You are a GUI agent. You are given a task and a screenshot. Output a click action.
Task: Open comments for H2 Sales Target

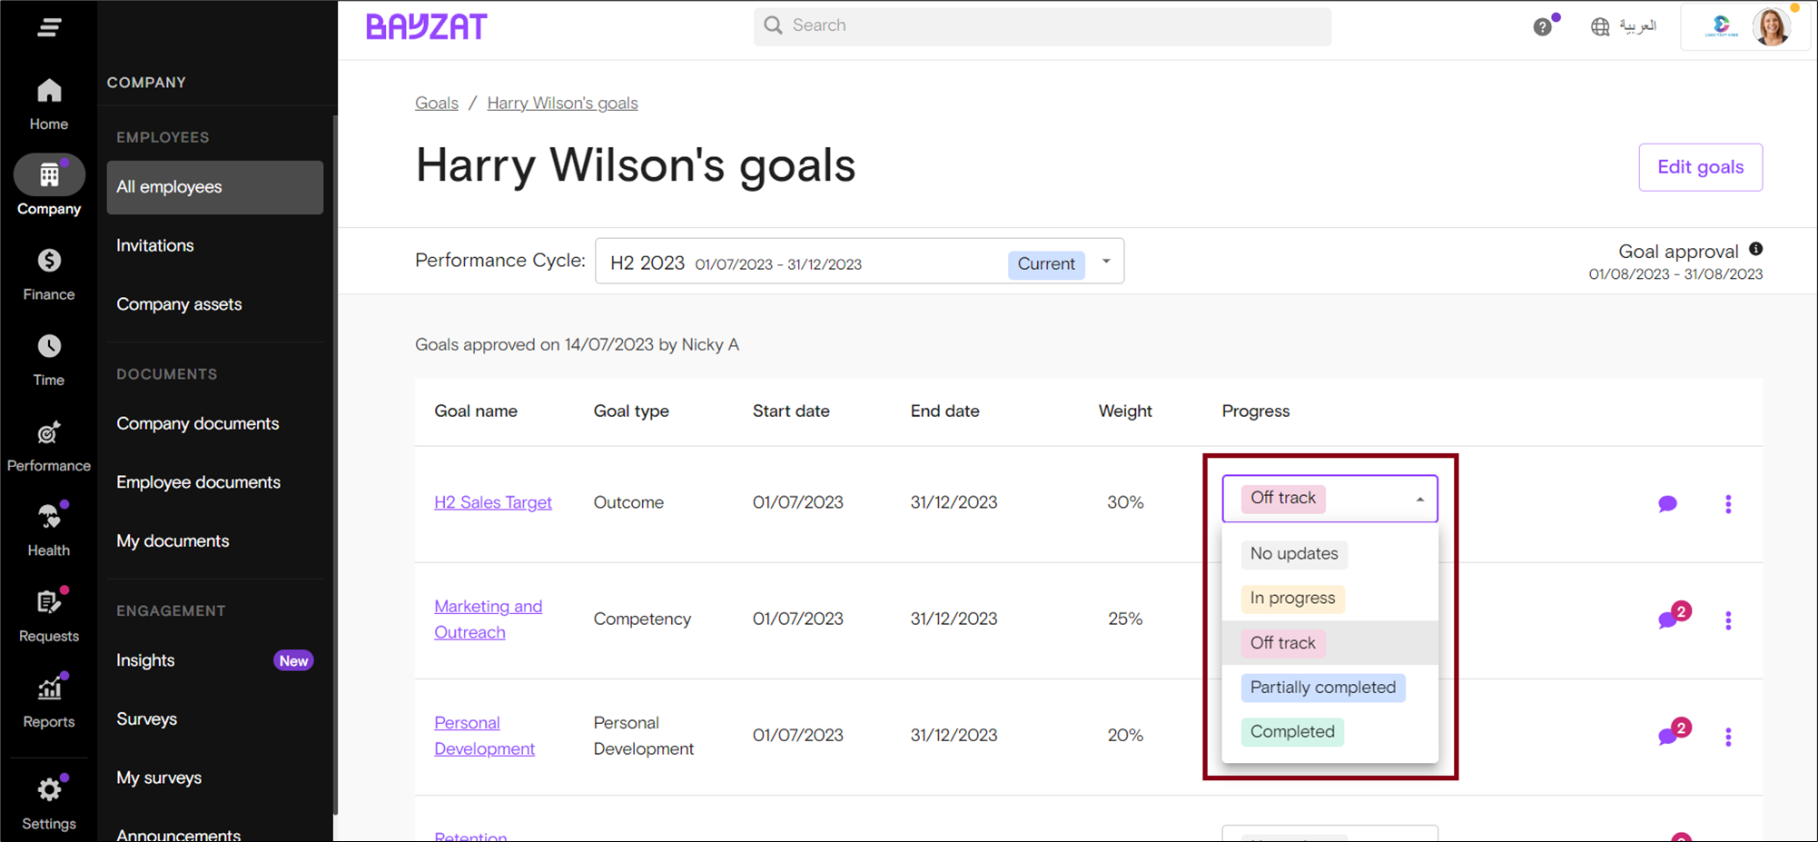pos(1667,504)
